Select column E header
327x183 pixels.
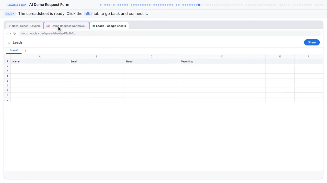[280, 56]
